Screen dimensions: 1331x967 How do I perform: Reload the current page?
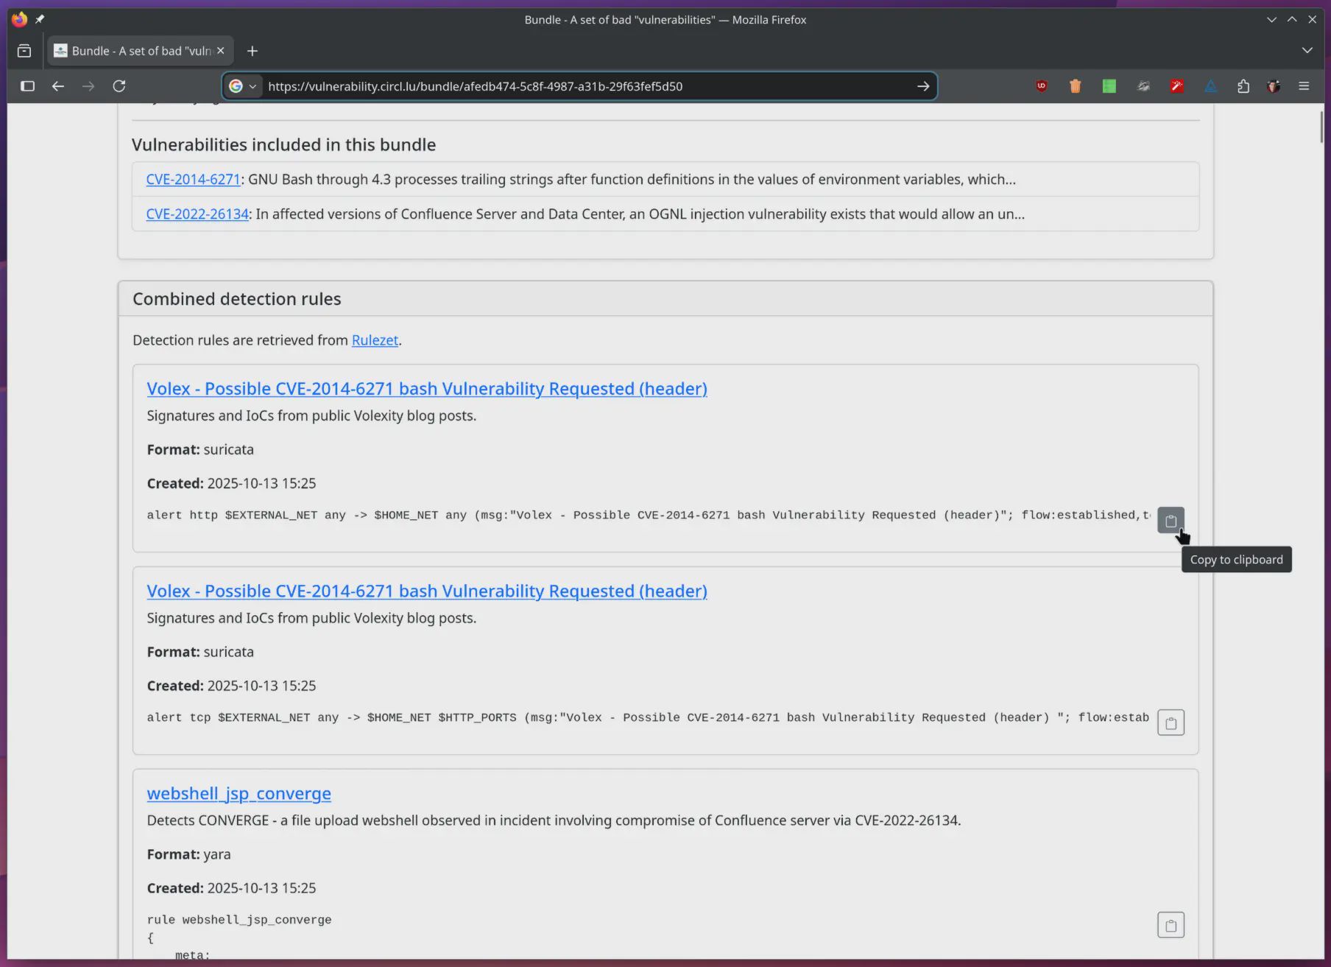tap(119, 86)
